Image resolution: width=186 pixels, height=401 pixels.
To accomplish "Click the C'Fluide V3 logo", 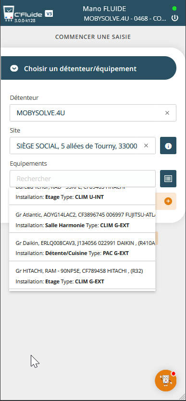I will (x=28, y=14).
